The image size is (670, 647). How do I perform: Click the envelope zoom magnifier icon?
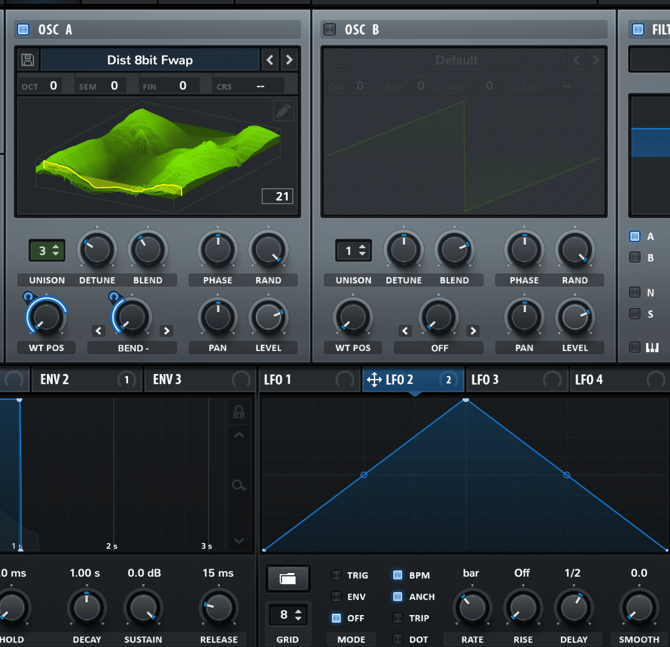(239, 485)
